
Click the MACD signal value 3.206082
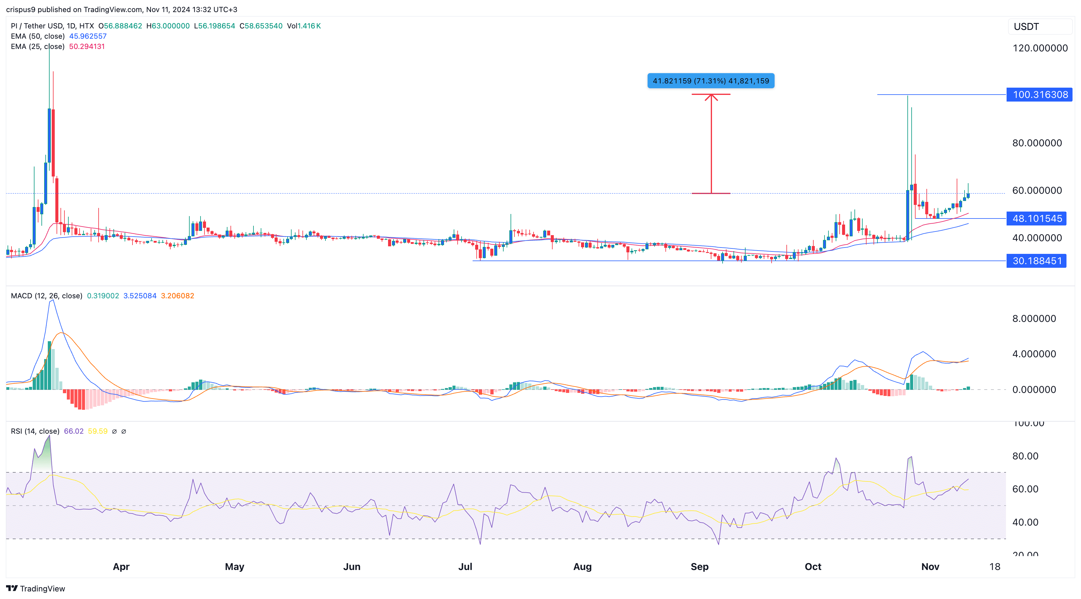tap(178, 296)
